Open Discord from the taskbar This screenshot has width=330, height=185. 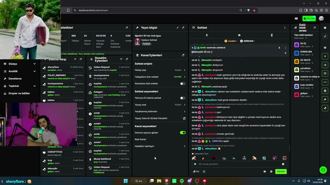coord(189,181)
